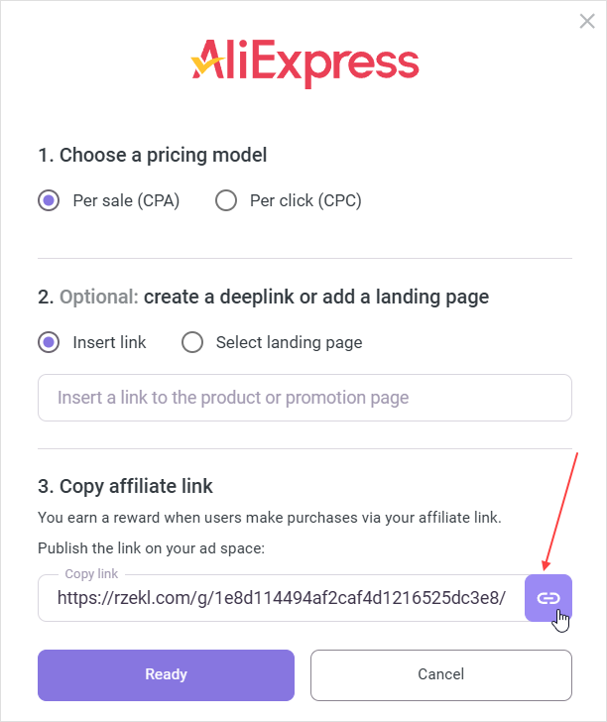
Task: Confirm with the Ready button
Action: (x=166, y=674)
